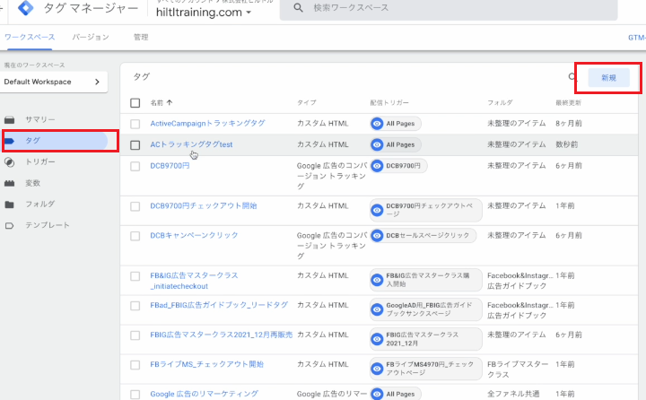This screenshot has width=646, height=400.
Task: Open the ACトラッキングタグtest tag link
Action: pos(191,144)
